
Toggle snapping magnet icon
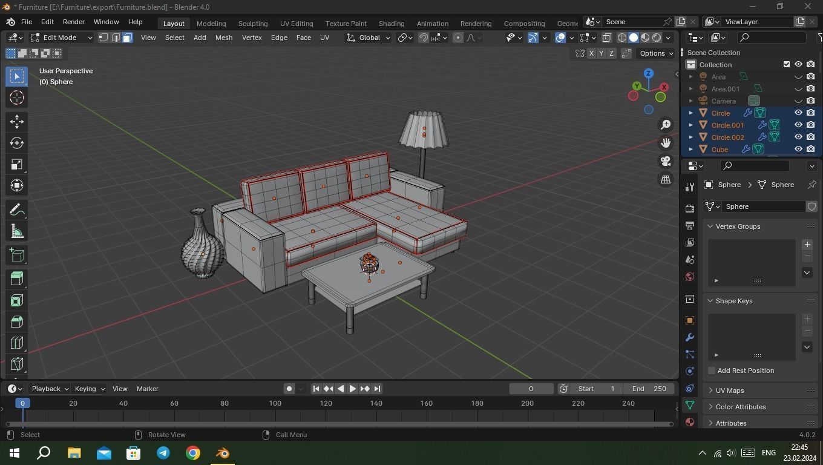point(424,38)
